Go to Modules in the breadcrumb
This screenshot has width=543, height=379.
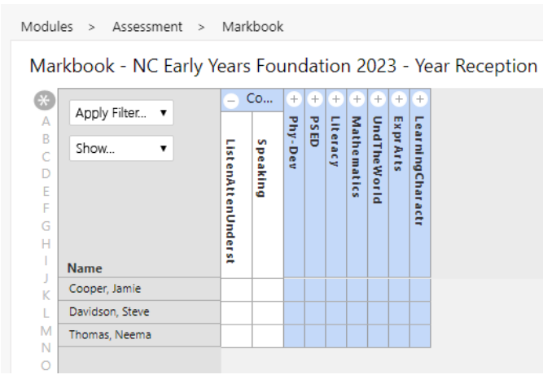point(46,27)
